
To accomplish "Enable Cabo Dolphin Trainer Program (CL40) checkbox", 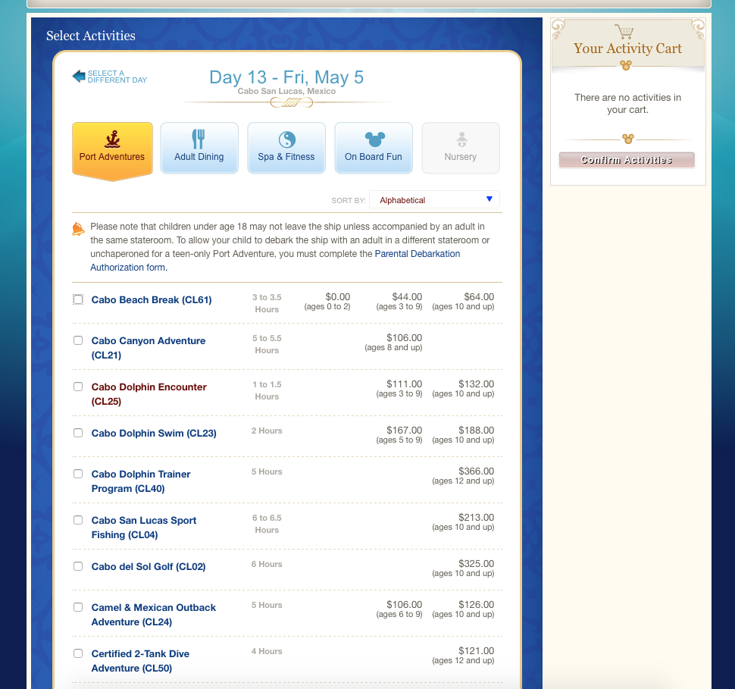I will 78,474.
